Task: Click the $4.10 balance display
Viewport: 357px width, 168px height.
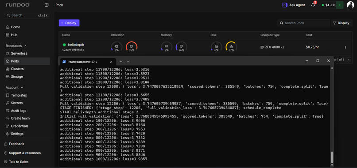Action: tap(328, 5)
